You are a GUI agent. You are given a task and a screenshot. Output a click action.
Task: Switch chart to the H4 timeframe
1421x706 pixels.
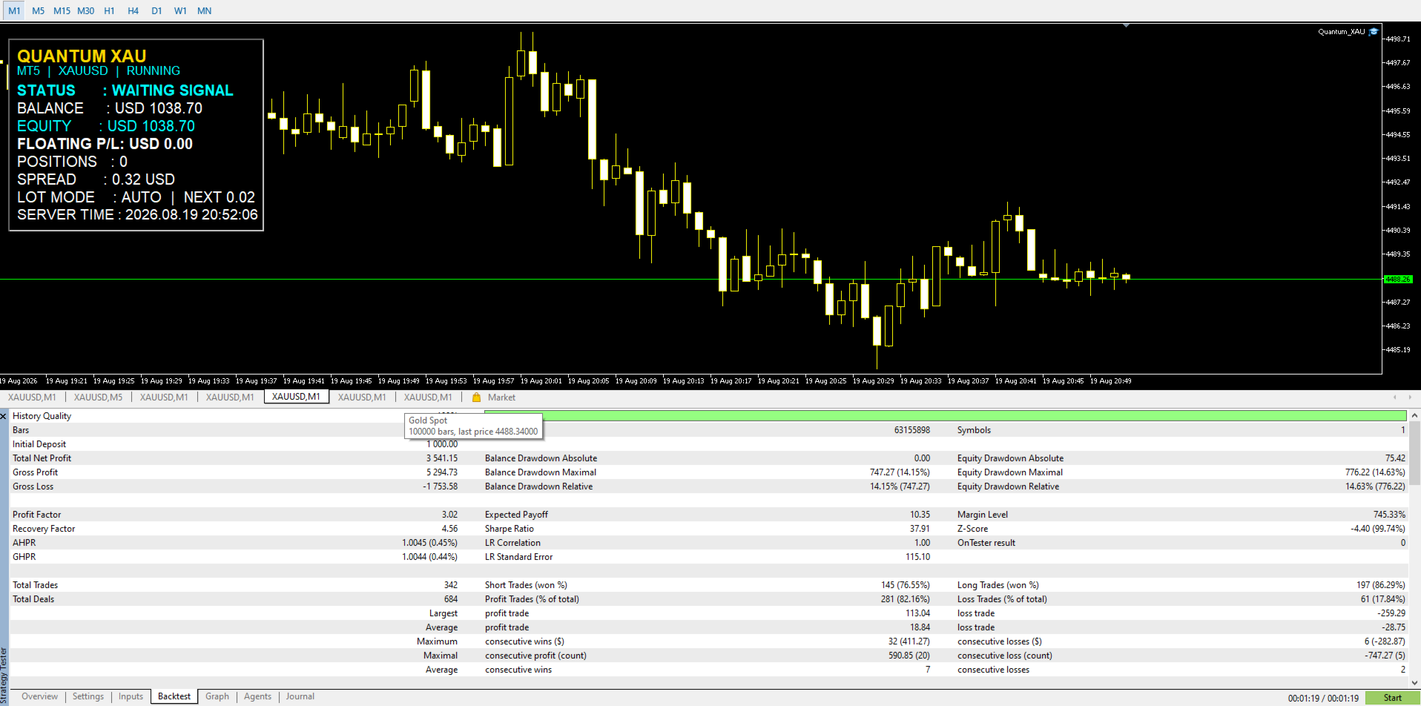click(x=133, y=10)
